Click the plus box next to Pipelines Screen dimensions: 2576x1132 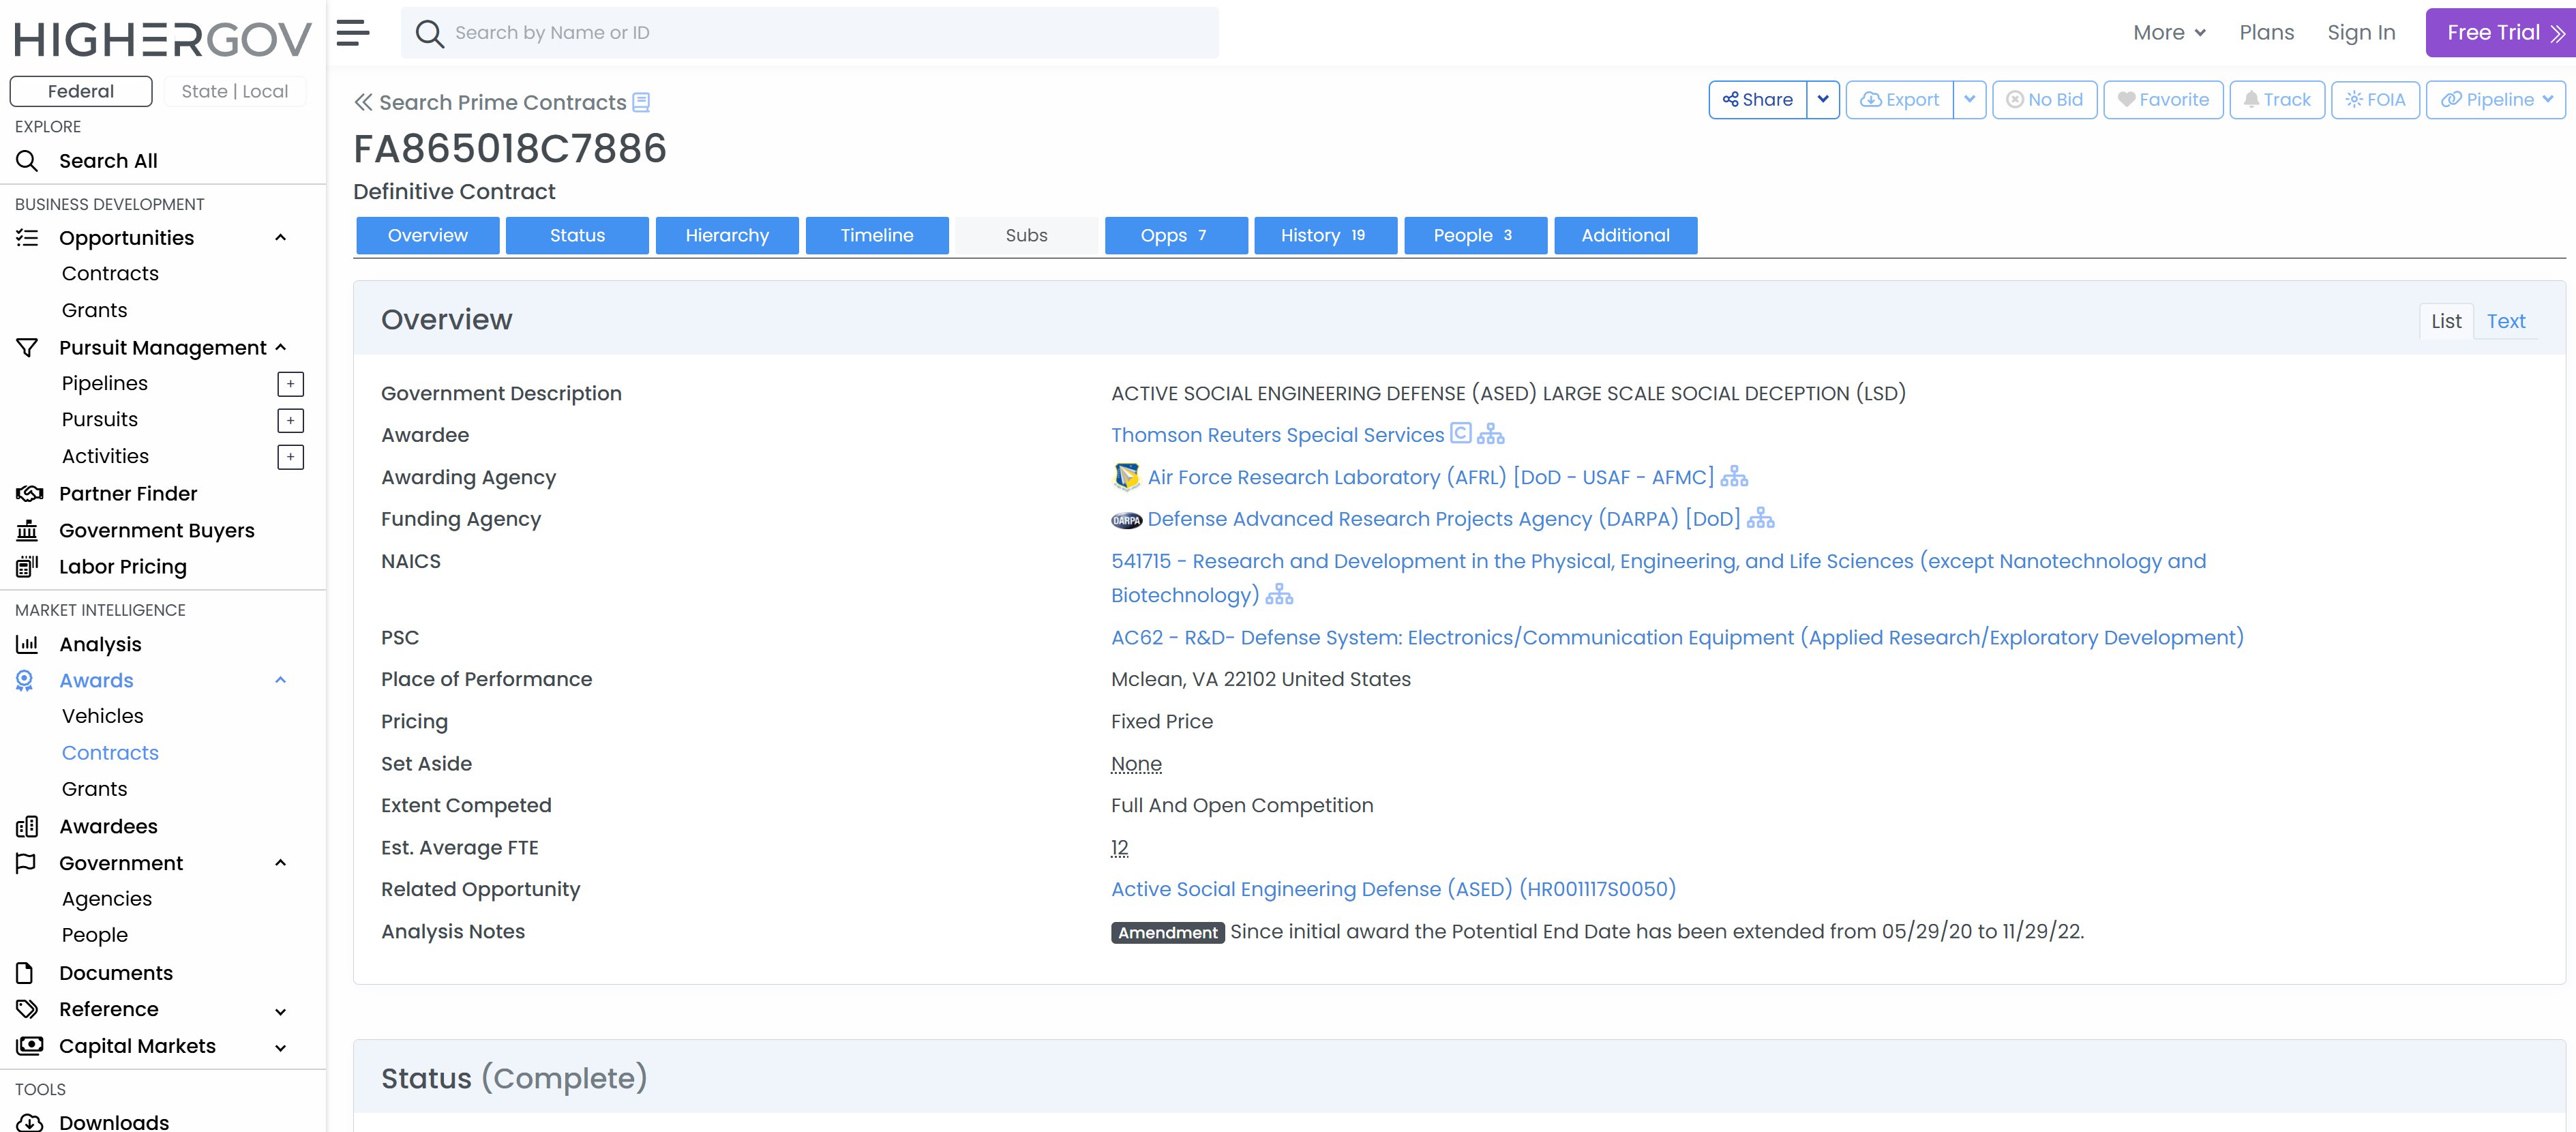(290, 384)
